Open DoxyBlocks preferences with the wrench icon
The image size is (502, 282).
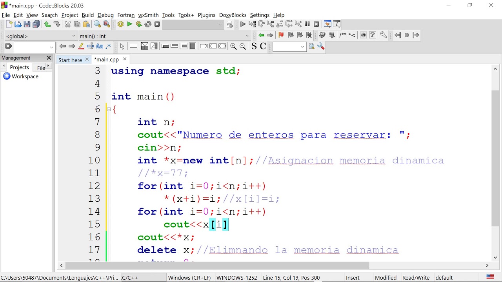384,35
